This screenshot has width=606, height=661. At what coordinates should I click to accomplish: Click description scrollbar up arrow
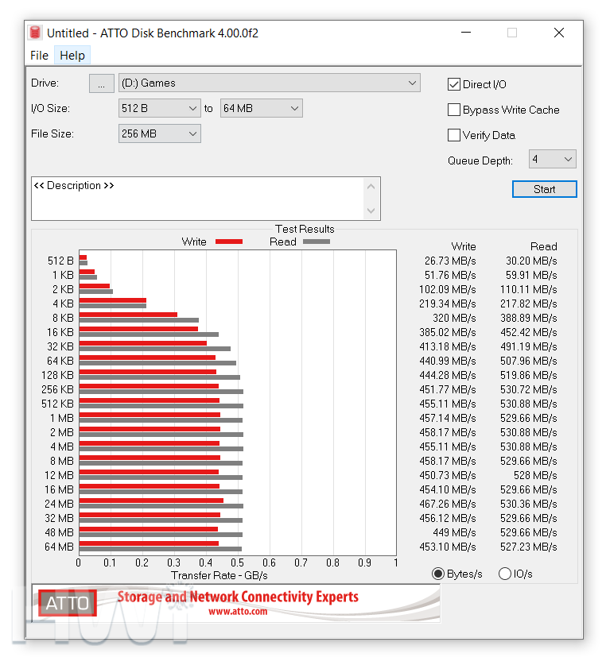pyautogui.click(x=371, y=187)
